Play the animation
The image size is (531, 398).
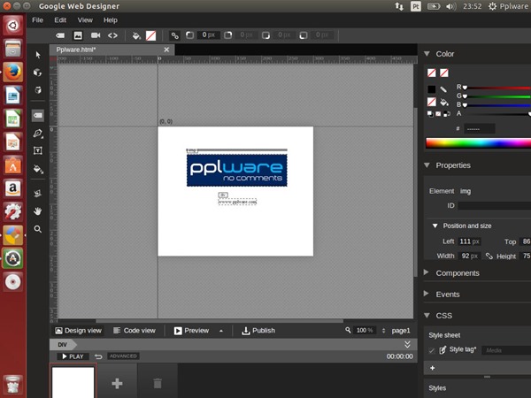pyautogui.click(x=73, y=356)
